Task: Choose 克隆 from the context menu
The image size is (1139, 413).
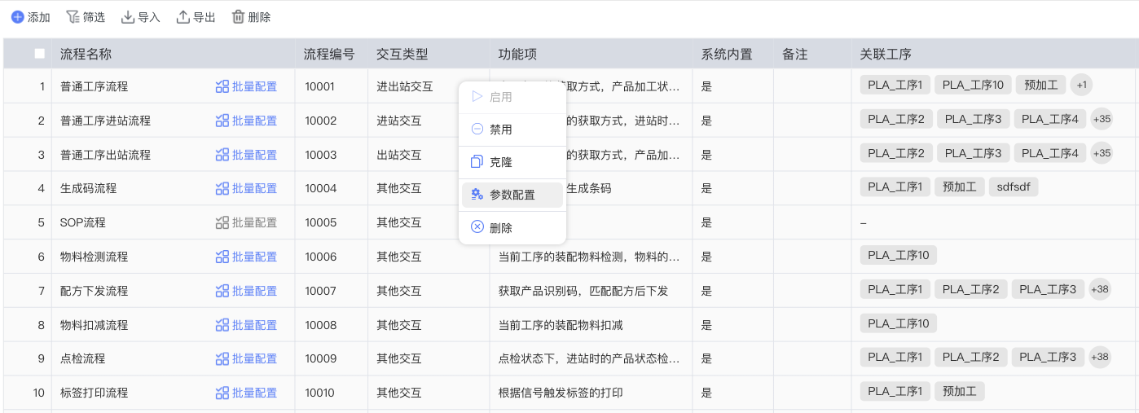Action: 500,162
